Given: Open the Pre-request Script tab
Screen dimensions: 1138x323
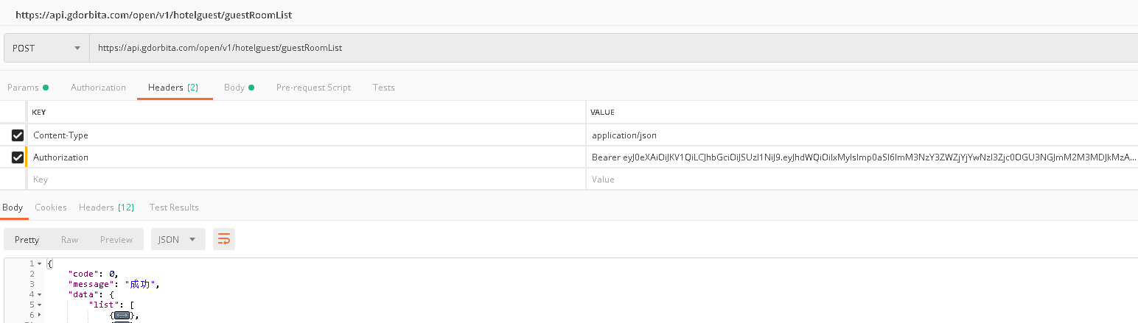Looking at the screenshot, I should tap(313, 88).
